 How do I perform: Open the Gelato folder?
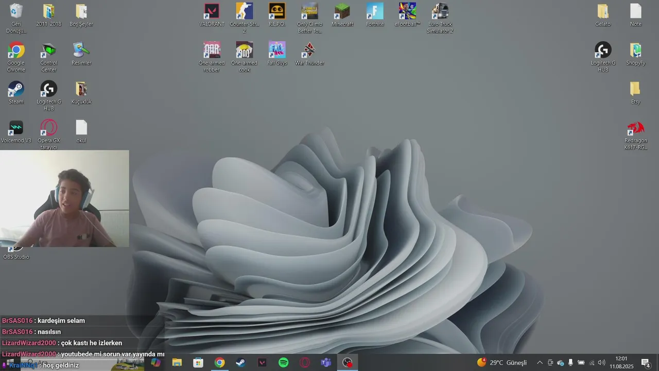[603, 15]
